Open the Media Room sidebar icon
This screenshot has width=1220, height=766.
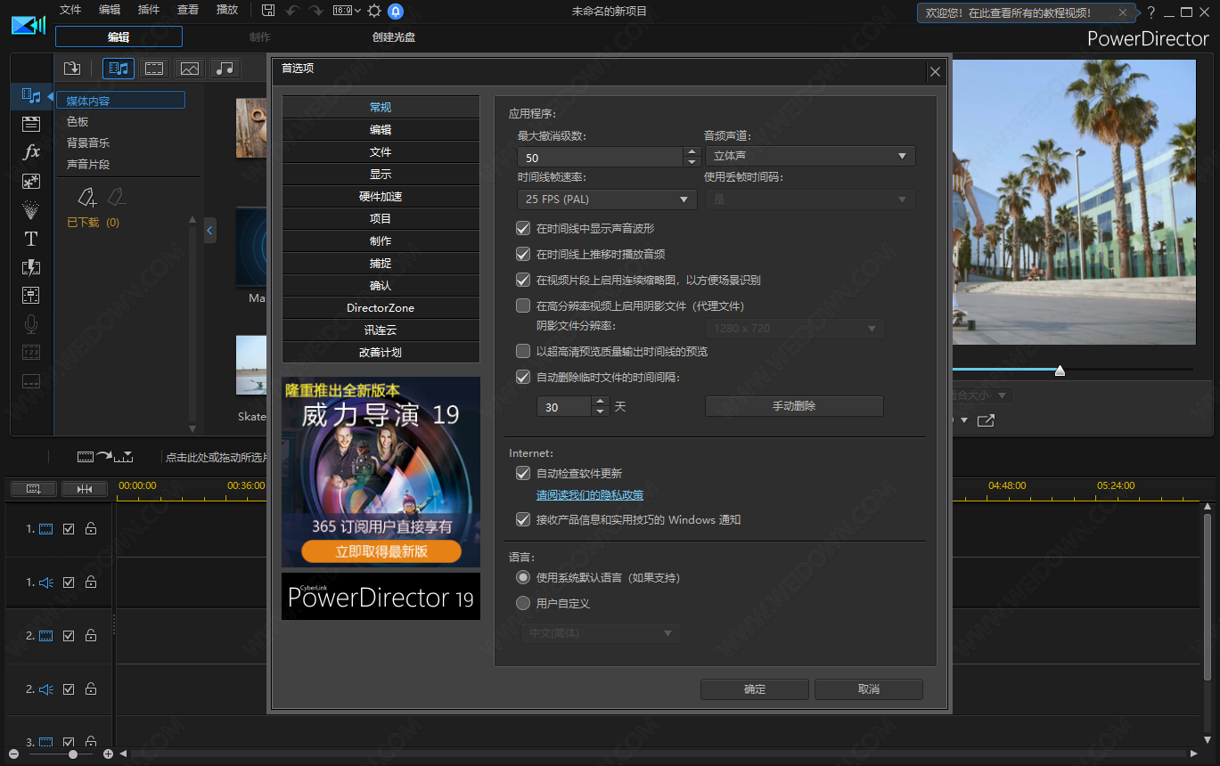pyautogui.click(x=31, y=95)
